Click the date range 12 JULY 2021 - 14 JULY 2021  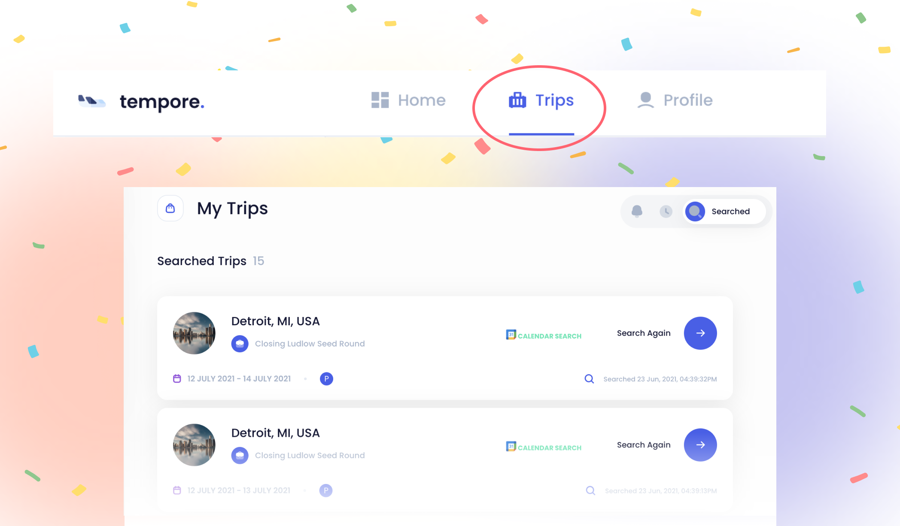click(x=239, y=379)
